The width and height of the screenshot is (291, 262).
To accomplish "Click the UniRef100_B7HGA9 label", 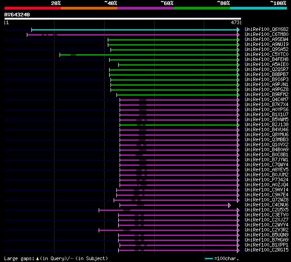I will point(266,240).
